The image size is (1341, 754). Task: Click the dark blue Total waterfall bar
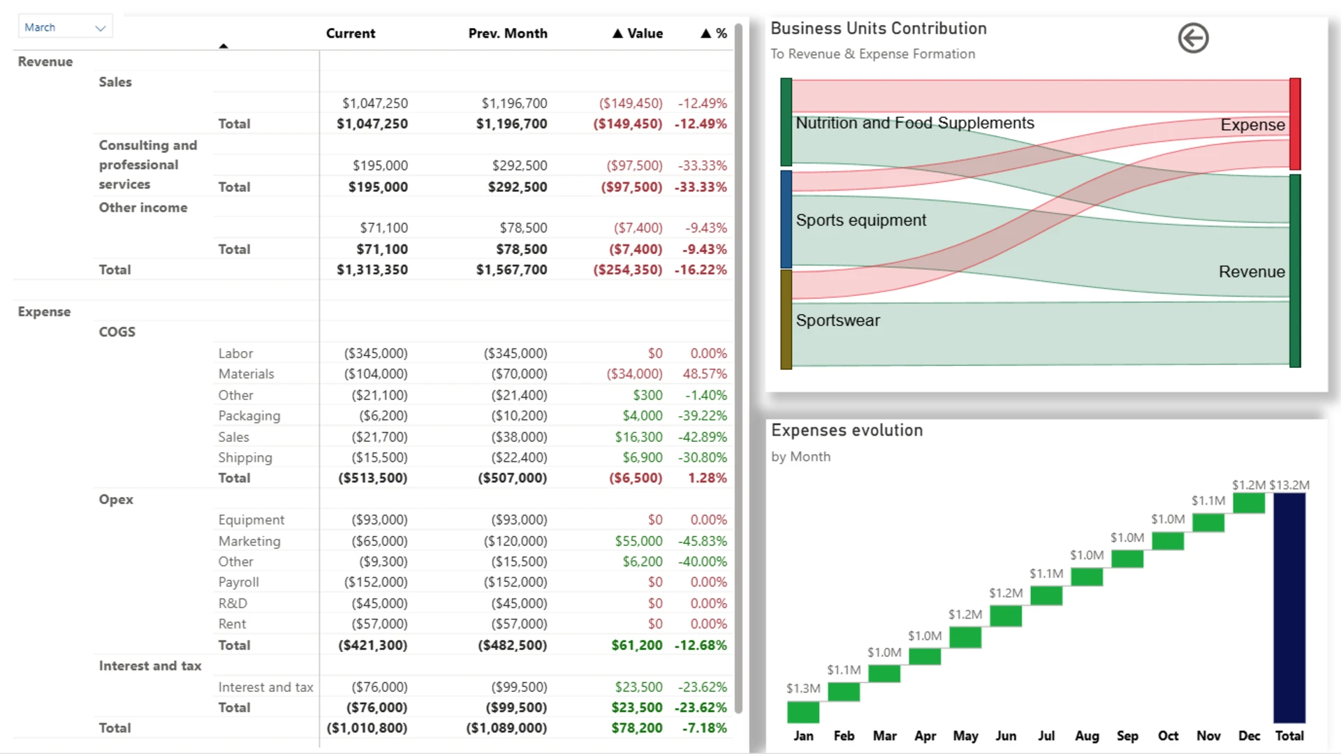coord(1289,608)
